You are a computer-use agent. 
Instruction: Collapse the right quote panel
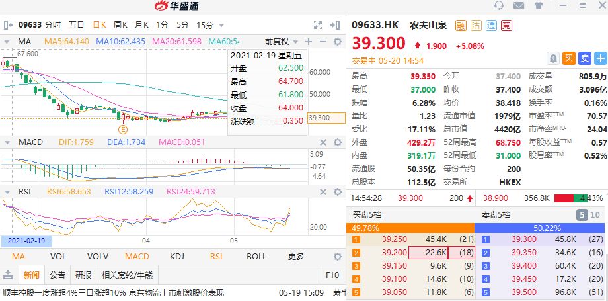pyautogui.click(x=334, y=25)
